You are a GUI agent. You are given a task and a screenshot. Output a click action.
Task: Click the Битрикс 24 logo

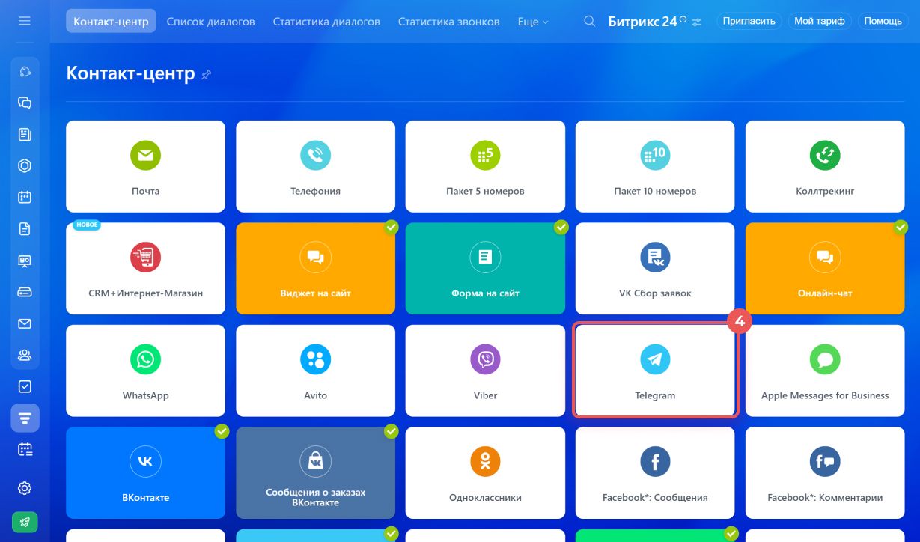tap(642, 22)
